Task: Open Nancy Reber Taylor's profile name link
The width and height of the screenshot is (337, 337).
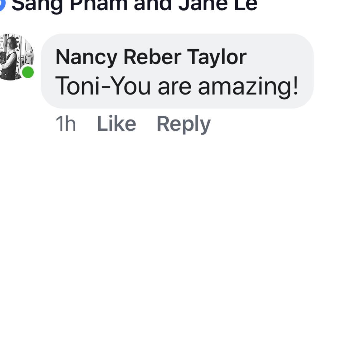Action: (x=151, y=57)
